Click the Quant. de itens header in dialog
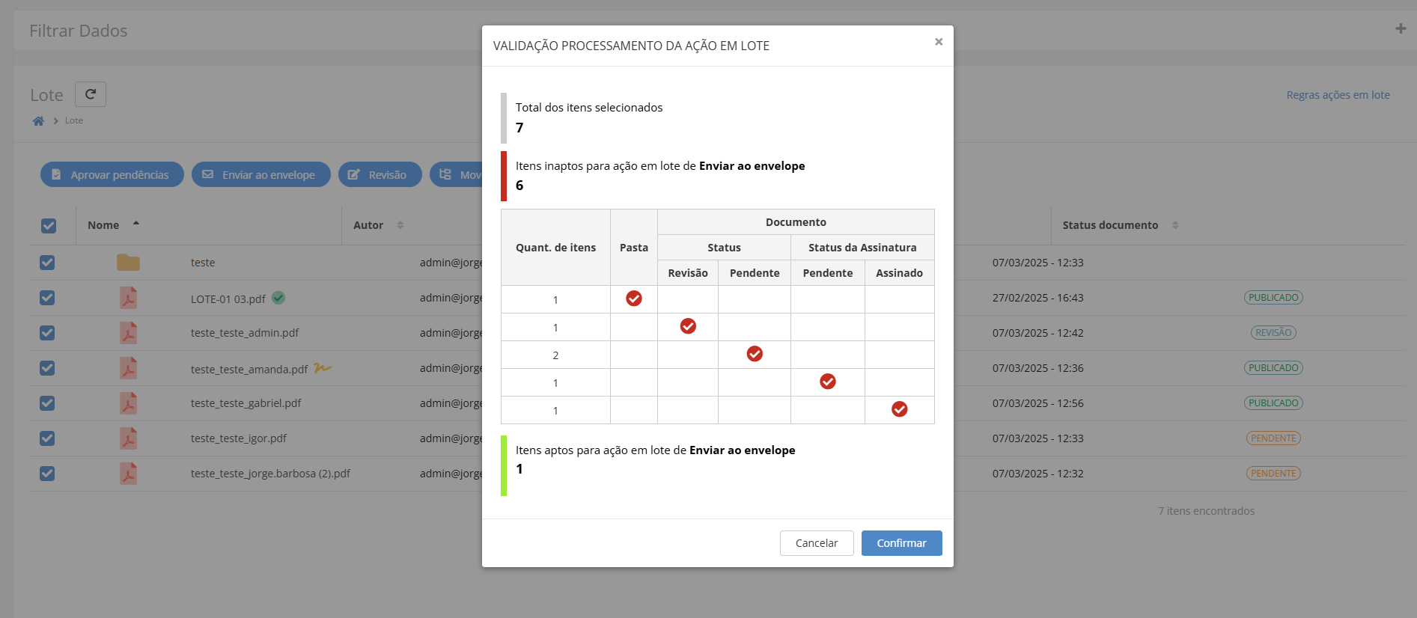 [556, 248]
